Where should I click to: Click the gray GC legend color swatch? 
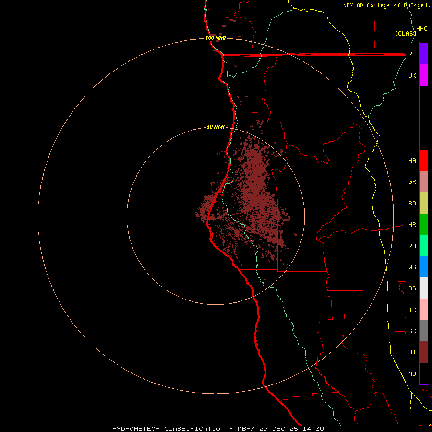click(424, 331)
